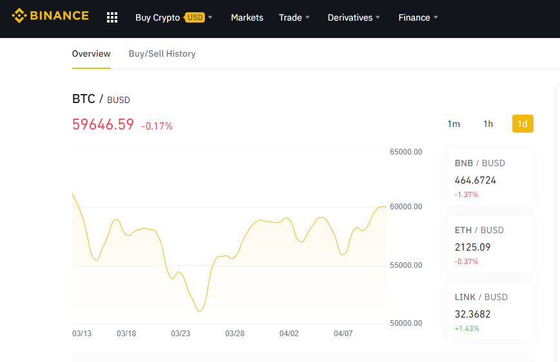Click the -1.37% BNB change
The image size is (560, 362).
pyautogui.click(x=466, y=195)
